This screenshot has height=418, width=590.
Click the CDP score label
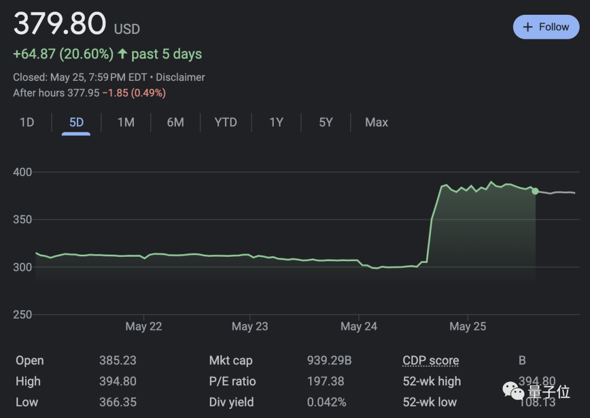[x=430, y=361]
